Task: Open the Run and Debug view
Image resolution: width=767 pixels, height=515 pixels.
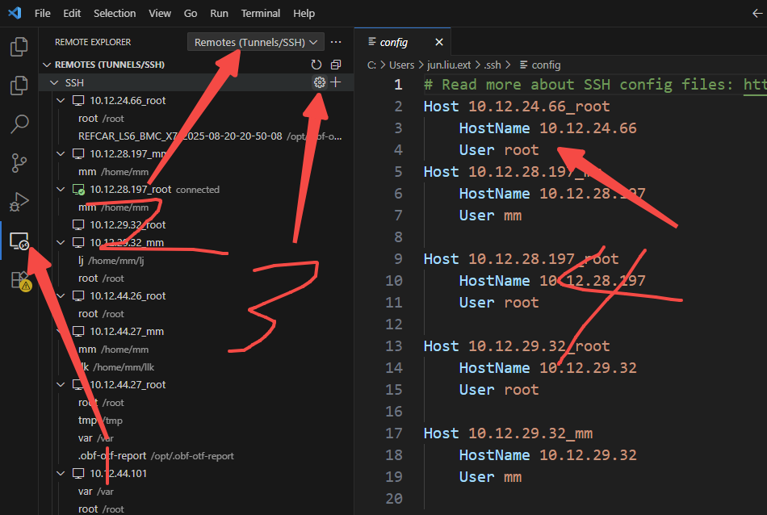Action: (x=18, y=201)
